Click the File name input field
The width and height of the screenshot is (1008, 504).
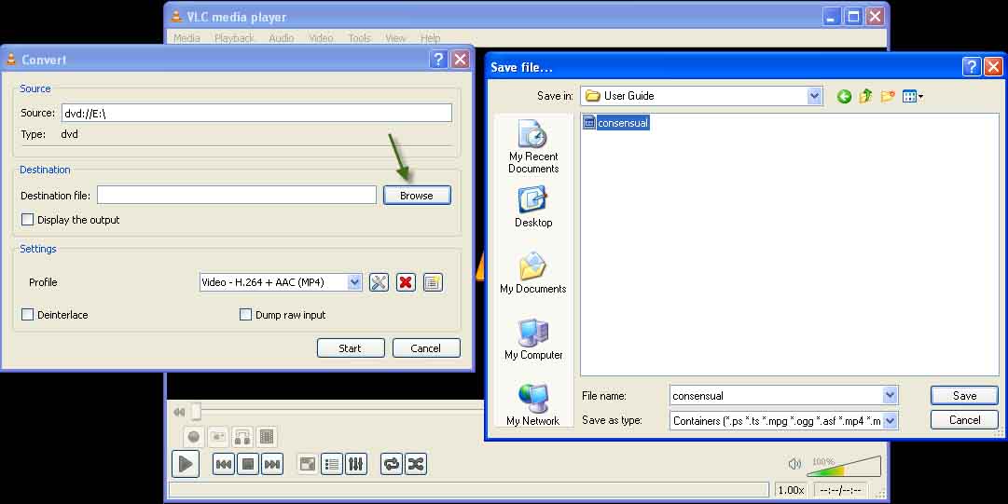coord(777,396)
